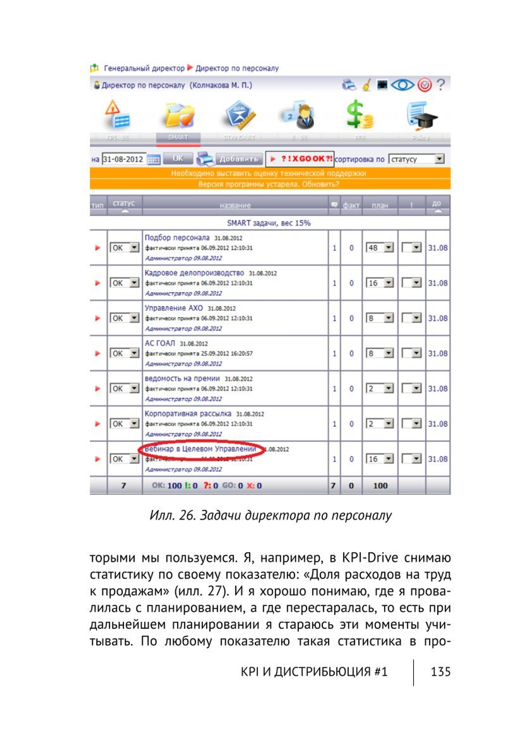
Task: Click Директор по персоналу (Колмакова М. П.) title
Action: point(176,85)
